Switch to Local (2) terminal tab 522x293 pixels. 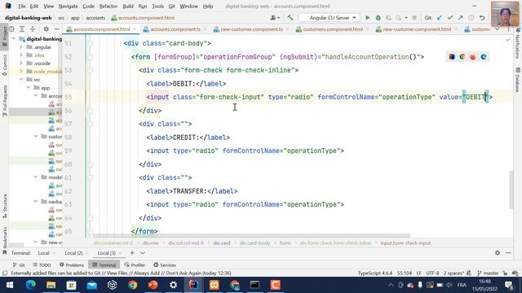(x=73, y=253)
